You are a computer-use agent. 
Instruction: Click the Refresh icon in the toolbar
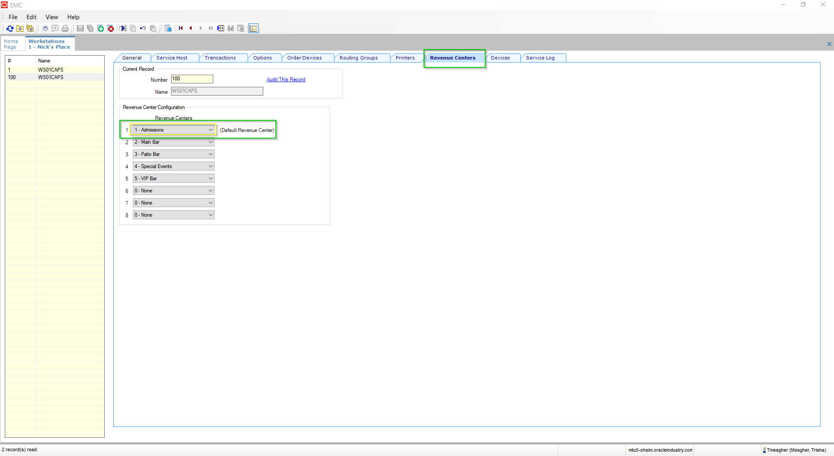[x=10, y=28]
